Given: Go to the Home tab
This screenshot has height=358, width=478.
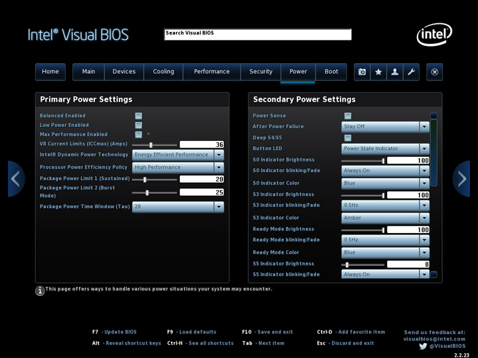Looking at the screenshot, I should coord(50,72).
